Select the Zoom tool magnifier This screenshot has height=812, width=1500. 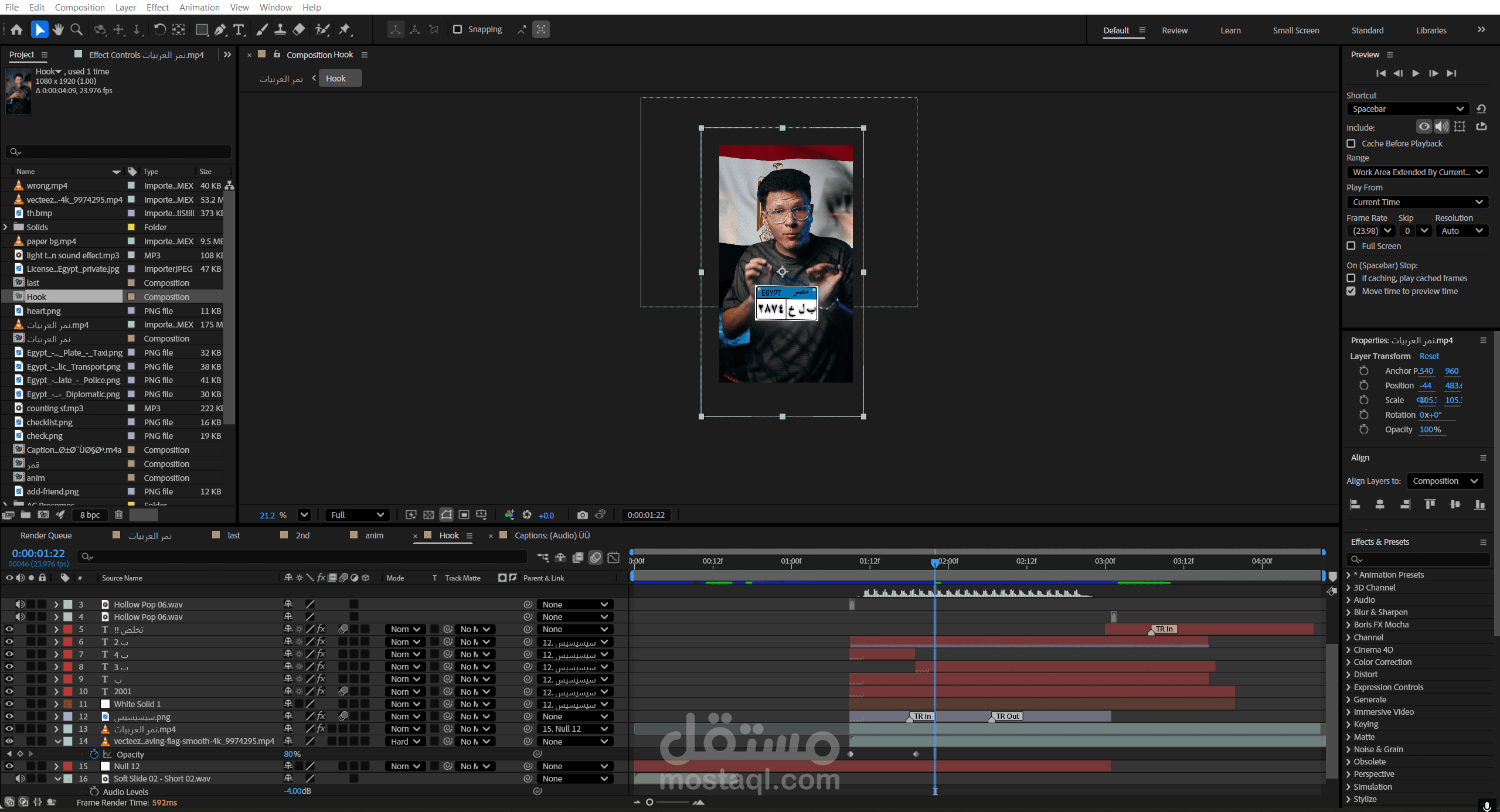(76, 30)
